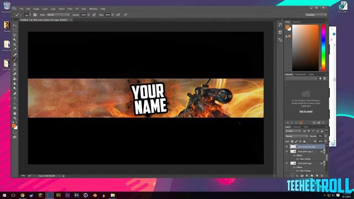
Task: Select the Hand tool
Action: click(15, 113)
